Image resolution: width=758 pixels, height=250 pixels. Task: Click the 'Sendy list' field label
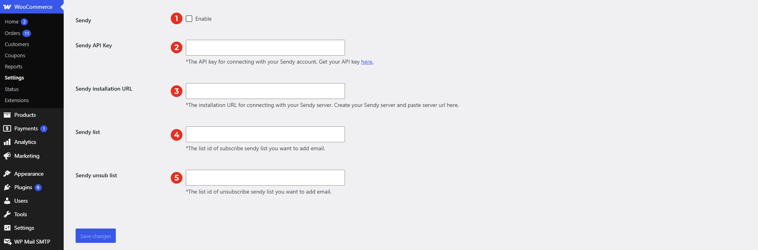(x=88, y=132)
